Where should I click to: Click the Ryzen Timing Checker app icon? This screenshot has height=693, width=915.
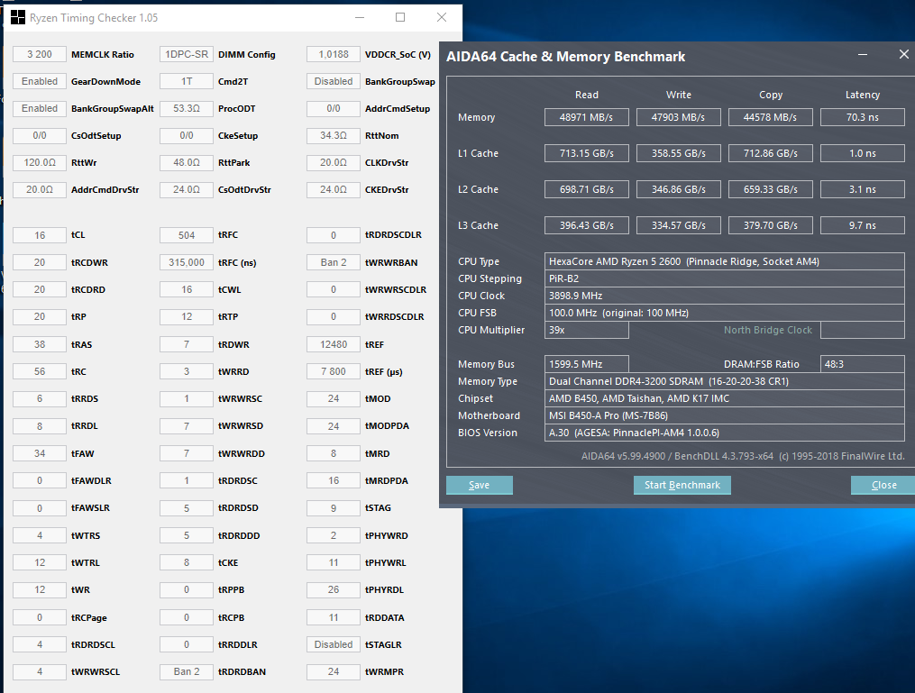tap(17, 17)
